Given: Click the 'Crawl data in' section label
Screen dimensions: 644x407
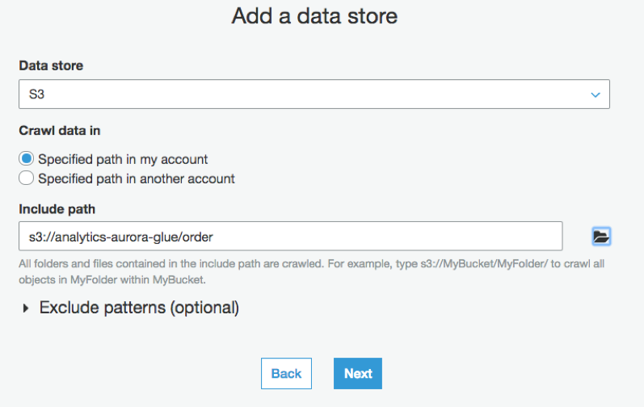Looking at the screenshot, I should 60,131.
